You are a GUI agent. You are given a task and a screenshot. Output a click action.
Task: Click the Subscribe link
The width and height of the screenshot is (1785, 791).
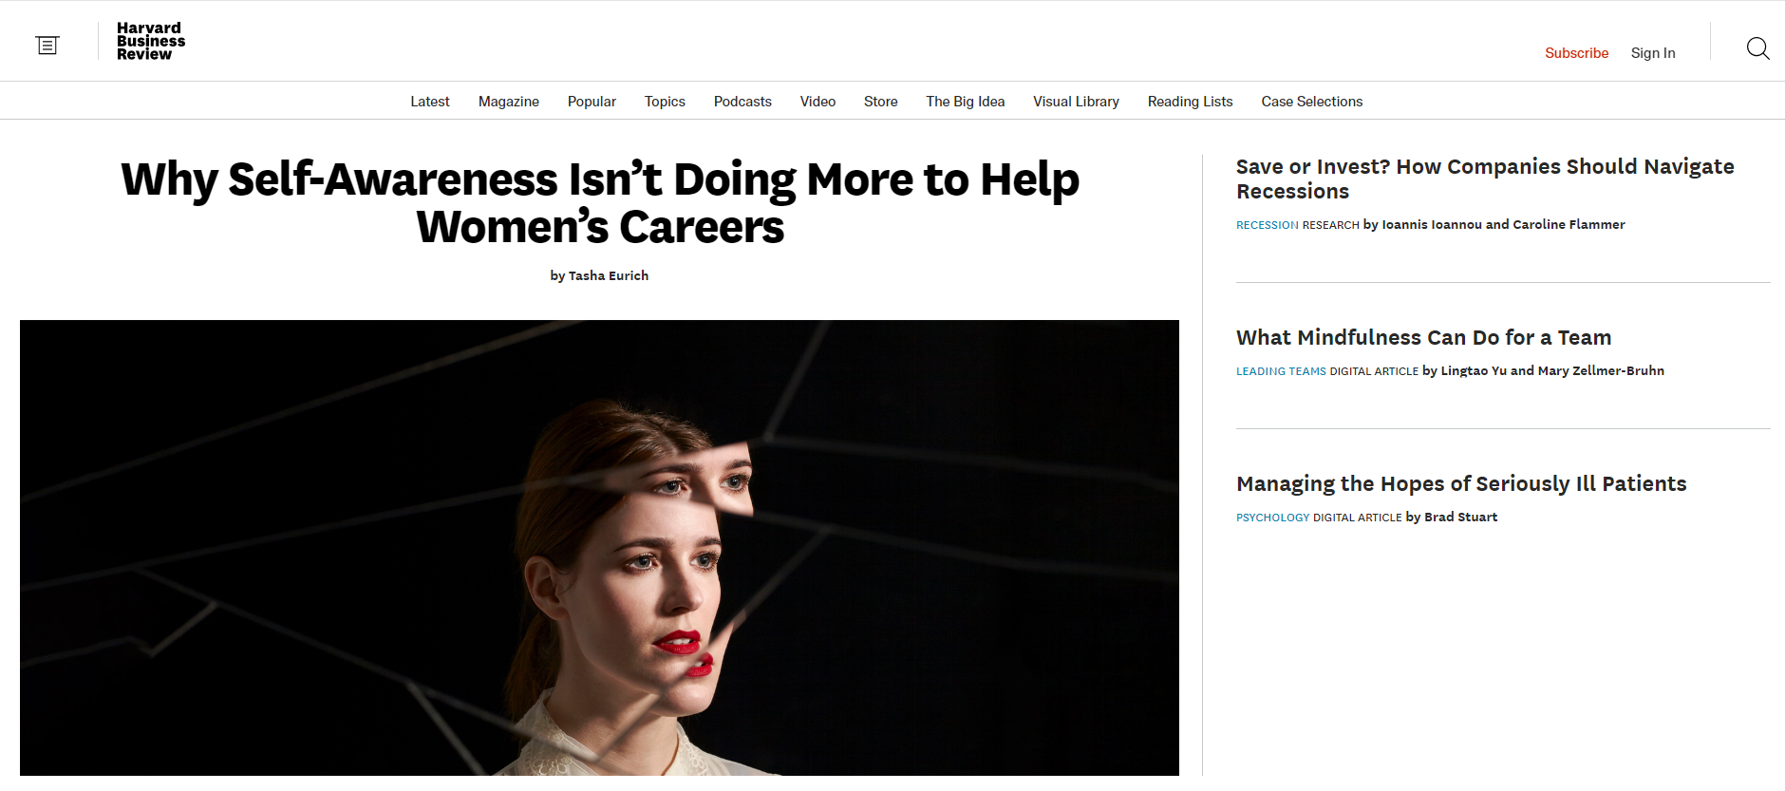click(x=1576, y=53)
